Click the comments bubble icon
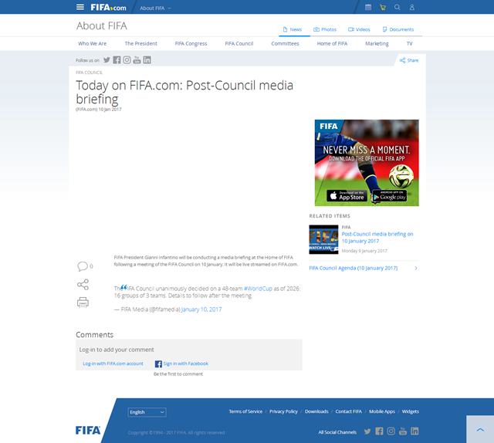The image size is (494, 443). coord(83,266)
